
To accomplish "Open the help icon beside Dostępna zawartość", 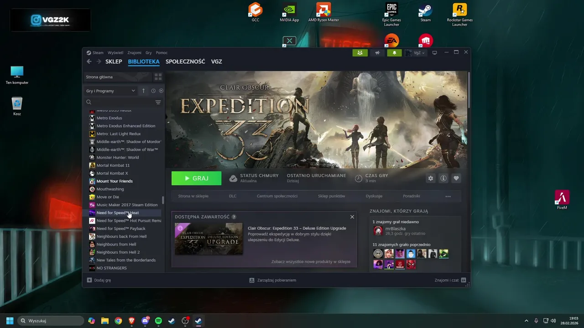I will [x=234, y=217].
